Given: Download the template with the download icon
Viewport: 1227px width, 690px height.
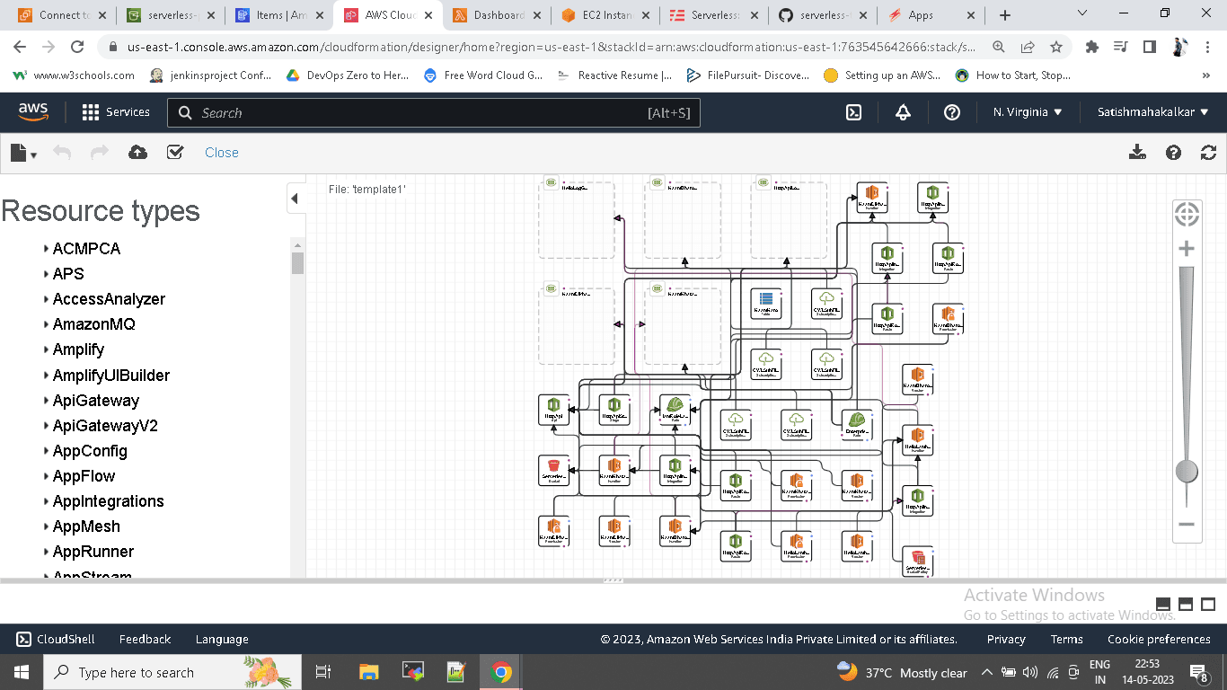Looking at the screenshot, I should point(1137,153).
